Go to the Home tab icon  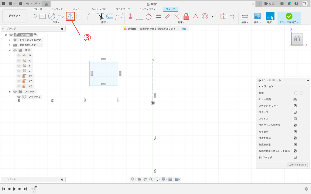[46, 4]
